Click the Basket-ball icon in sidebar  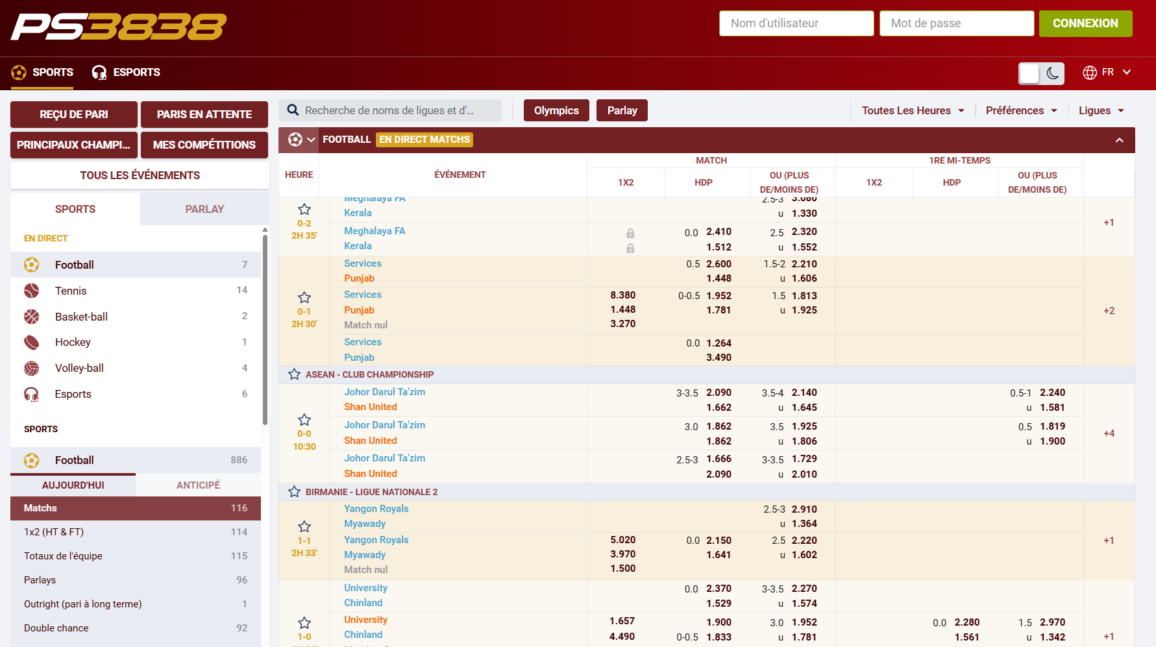[x=32, y=317]
